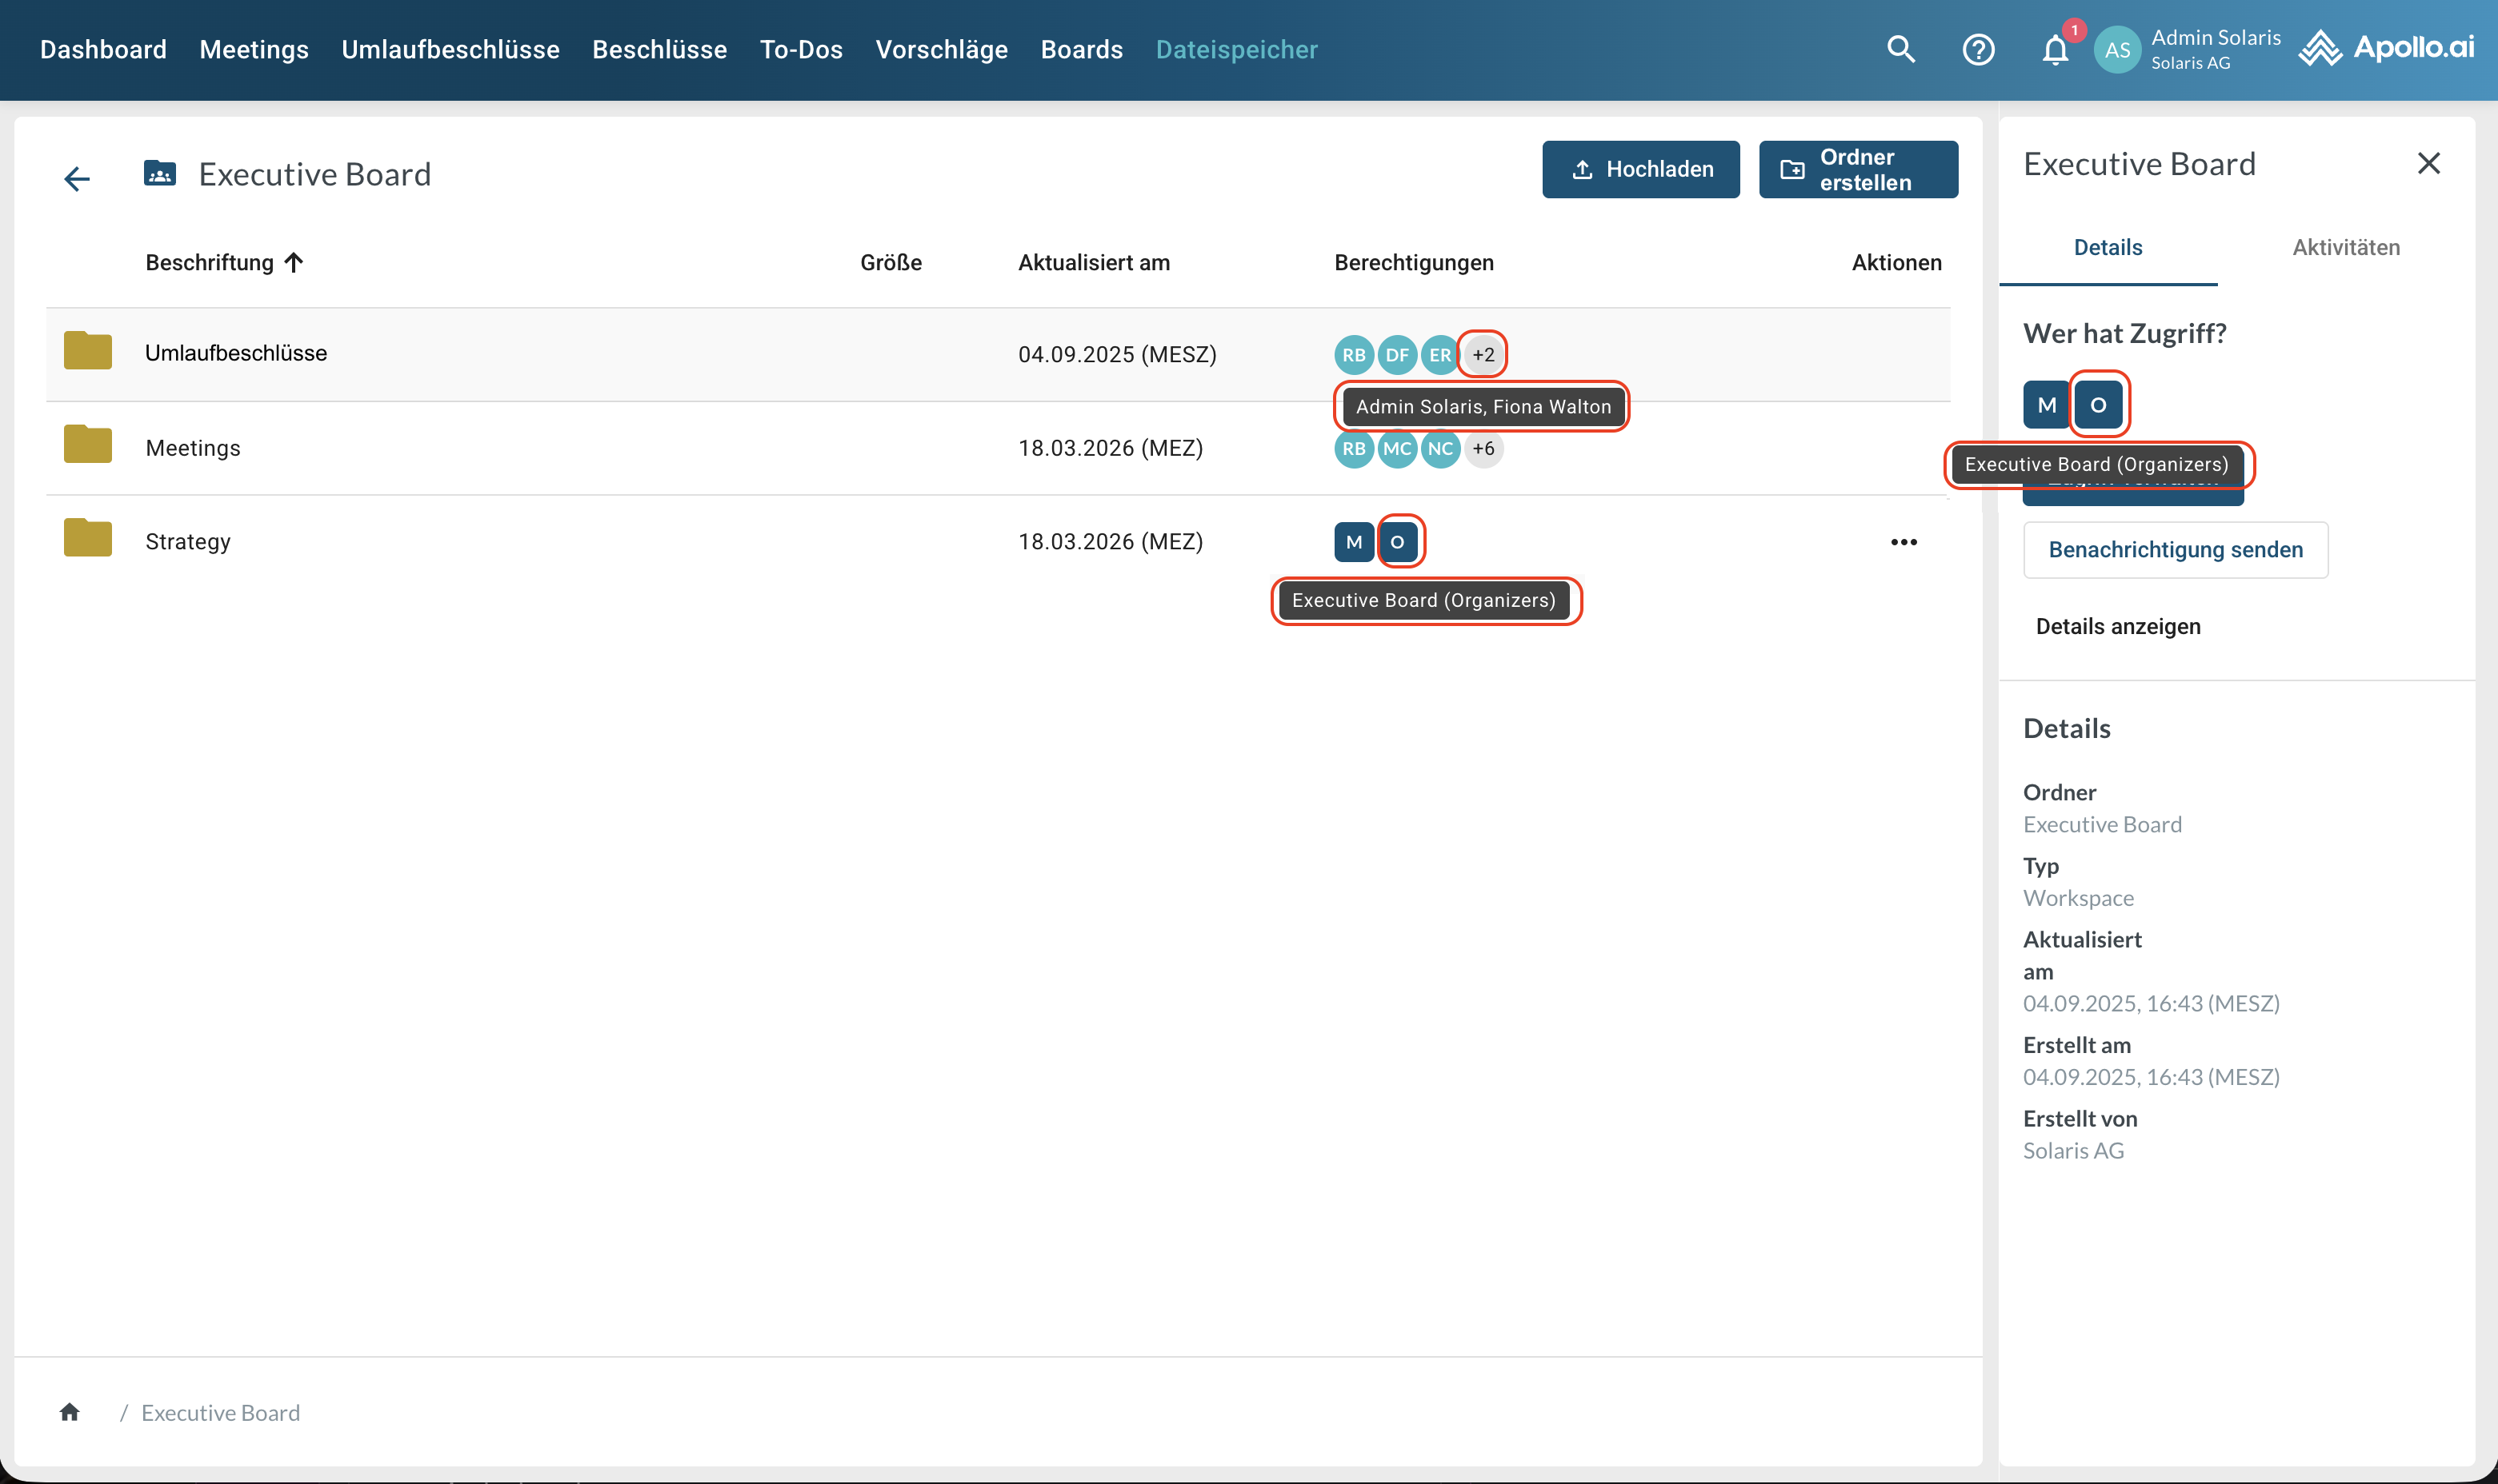Click Ordner erstellen button
This screenshot has height=1484, width=2498.
pyautogui.click(x=1858, y=169)
